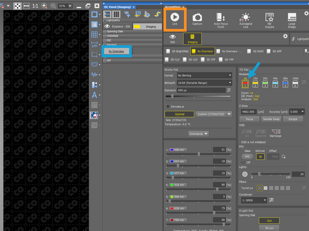This screenshot has width=309, height=231.
Task: Run Auto Focus FLUO
Action: 220,20
